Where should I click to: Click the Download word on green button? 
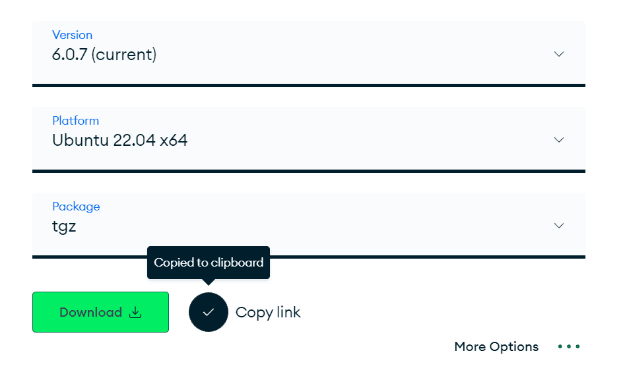pyautogui.click(x=91, y=312)
